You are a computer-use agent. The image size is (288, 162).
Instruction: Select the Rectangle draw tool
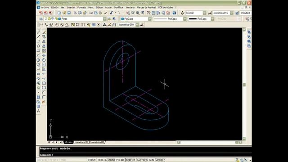click(x=38, y=51)
